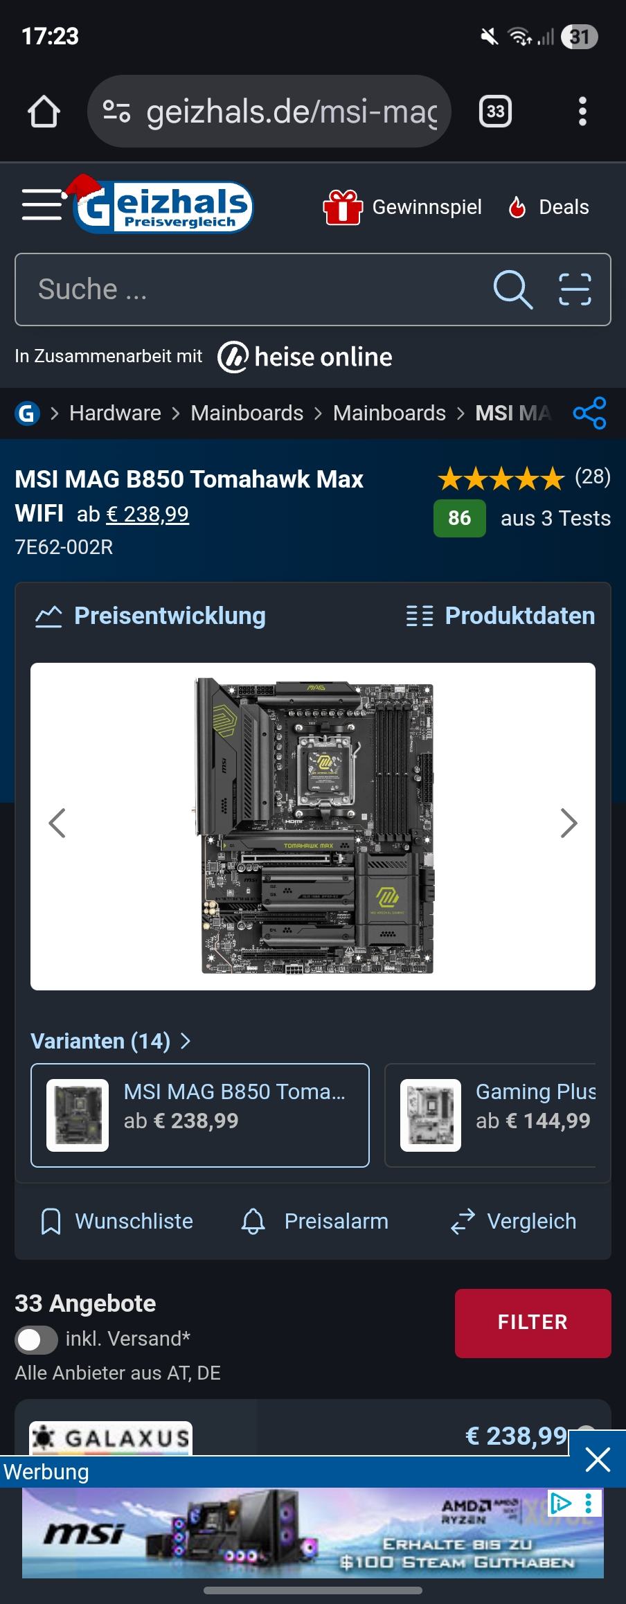This screenshot has width=626, height=1604.
Task: Show next product image with right arrow
Action: tap(569, 823)
